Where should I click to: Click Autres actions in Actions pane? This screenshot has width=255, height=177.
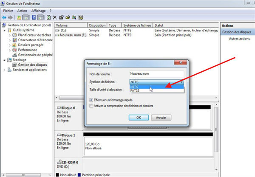click(239, 39)
